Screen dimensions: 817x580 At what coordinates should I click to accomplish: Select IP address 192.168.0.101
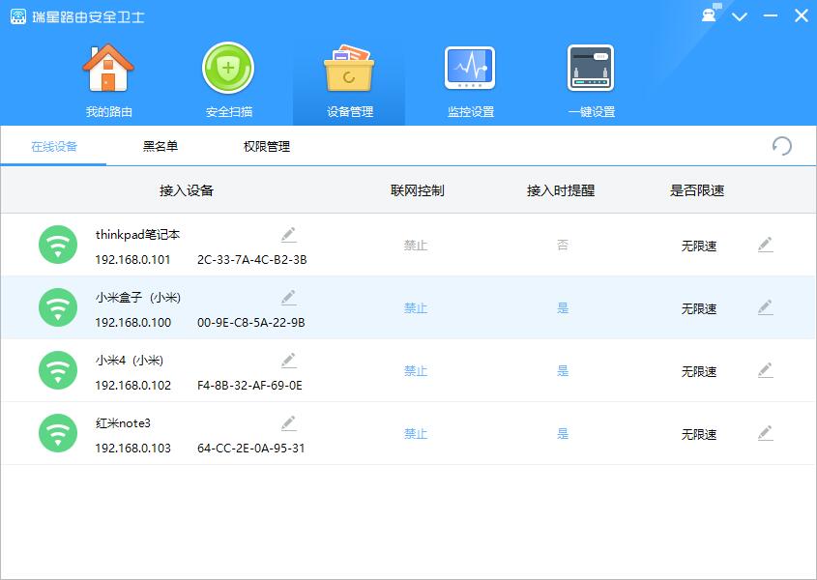coord(132,259)
